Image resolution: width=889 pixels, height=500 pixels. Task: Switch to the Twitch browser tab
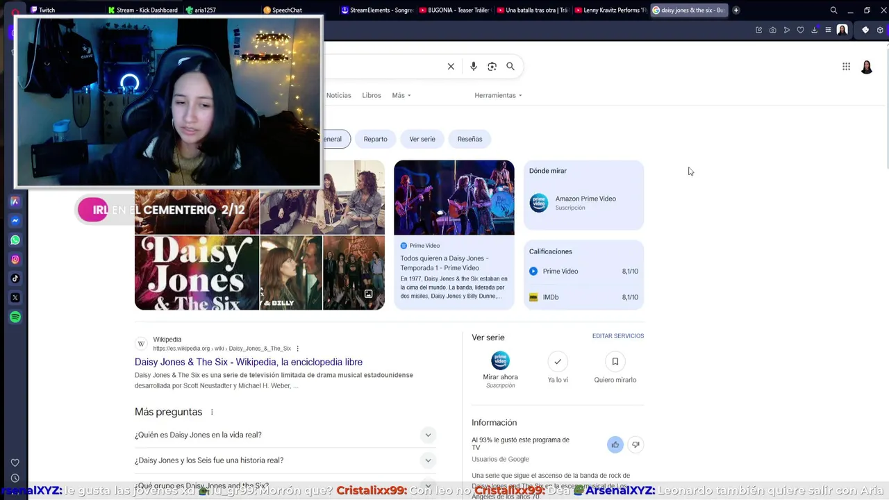coord(66,10)
